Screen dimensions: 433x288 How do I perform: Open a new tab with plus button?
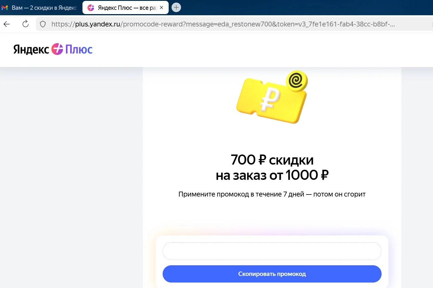point(176,7)
